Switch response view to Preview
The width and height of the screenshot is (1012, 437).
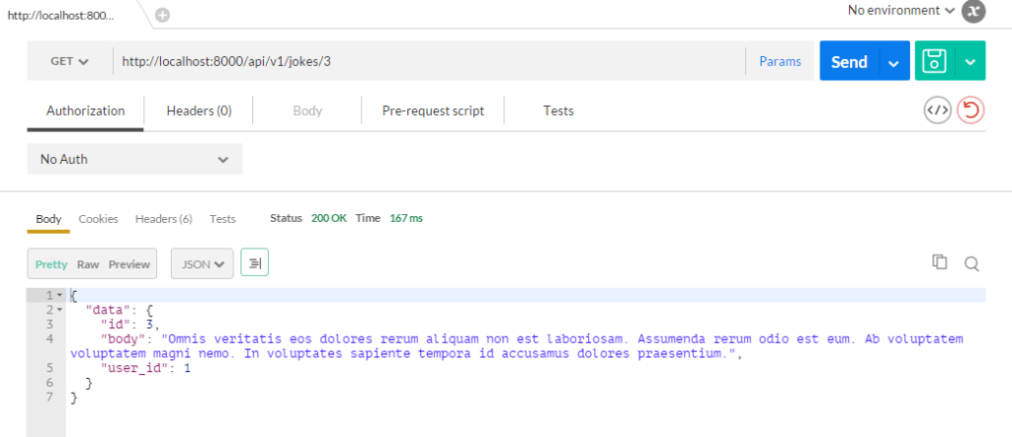[129, 264]
